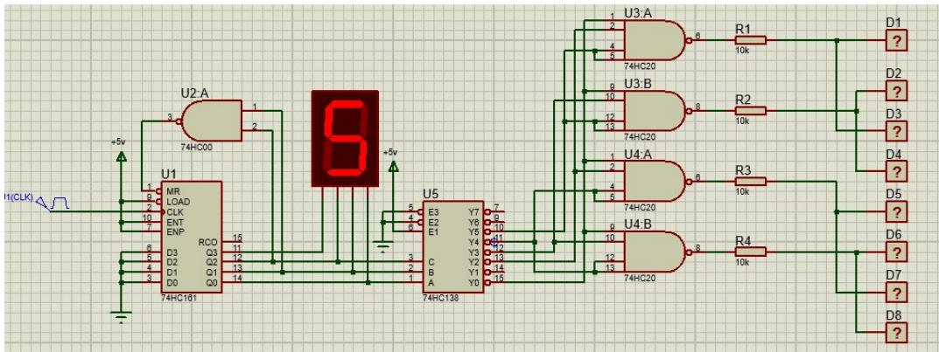
Task: Select the D8 logic probe box
Action: click(894, 333)
